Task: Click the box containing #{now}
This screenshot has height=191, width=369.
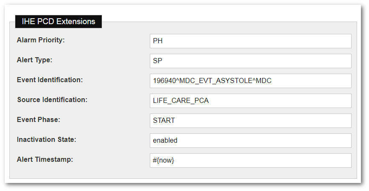Action: click(250, 161)
